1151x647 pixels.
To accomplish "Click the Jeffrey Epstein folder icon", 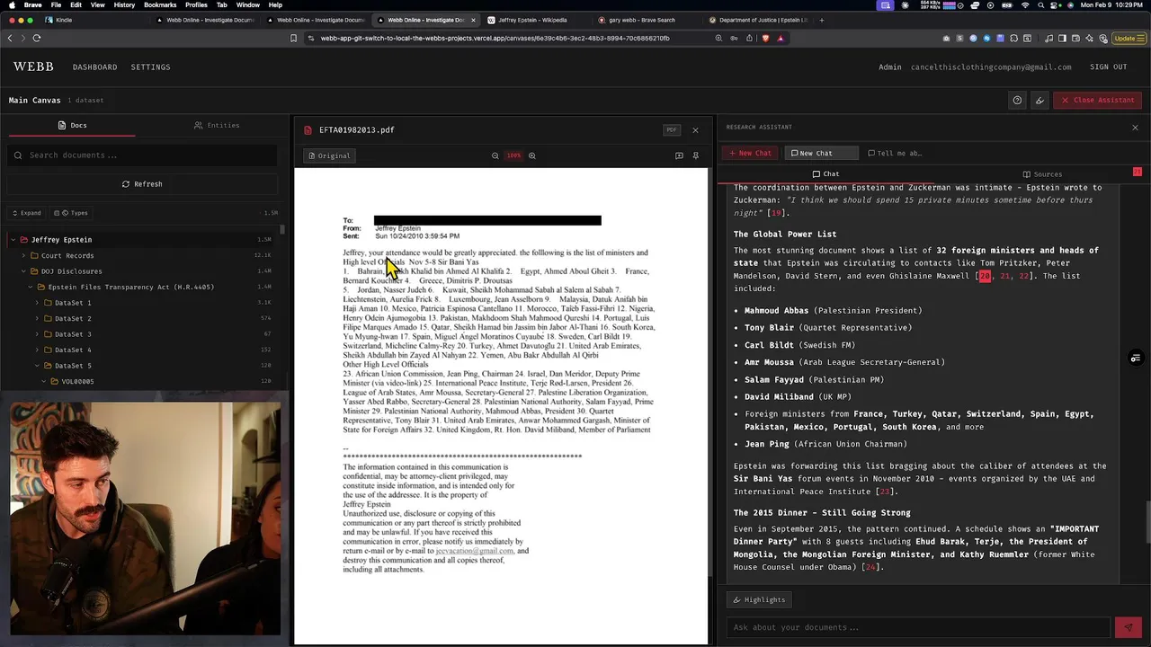I will 24,240.
